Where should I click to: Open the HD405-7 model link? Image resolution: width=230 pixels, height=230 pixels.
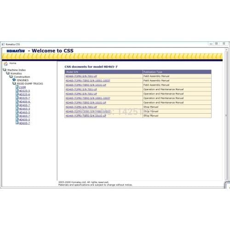point(24,105)
